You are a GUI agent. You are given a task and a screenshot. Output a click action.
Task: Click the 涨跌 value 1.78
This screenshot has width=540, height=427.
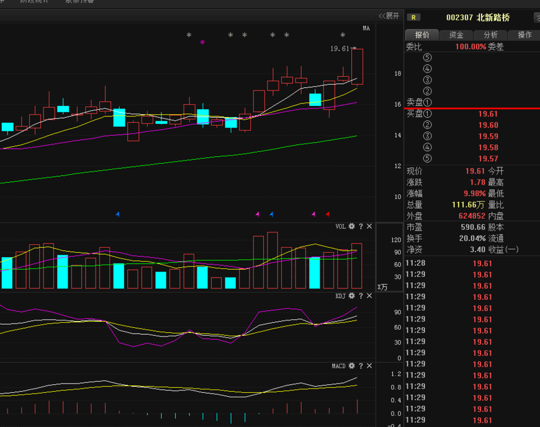click(478, 182)
